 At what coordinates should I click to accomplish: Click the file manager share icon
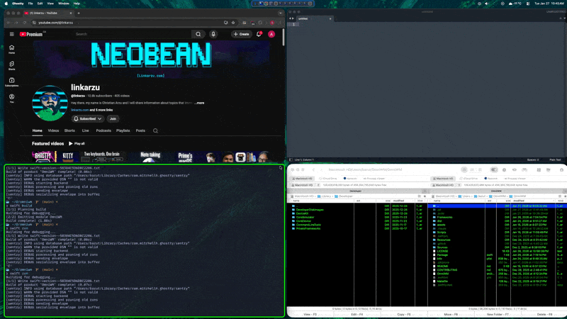pyautogui.click(x=561, y=169)
